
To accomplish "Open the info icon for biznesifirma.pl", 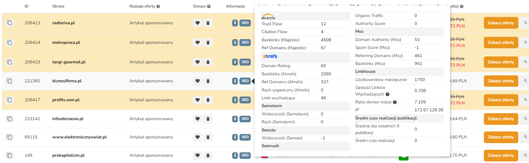I will click(x=235, y=81).
